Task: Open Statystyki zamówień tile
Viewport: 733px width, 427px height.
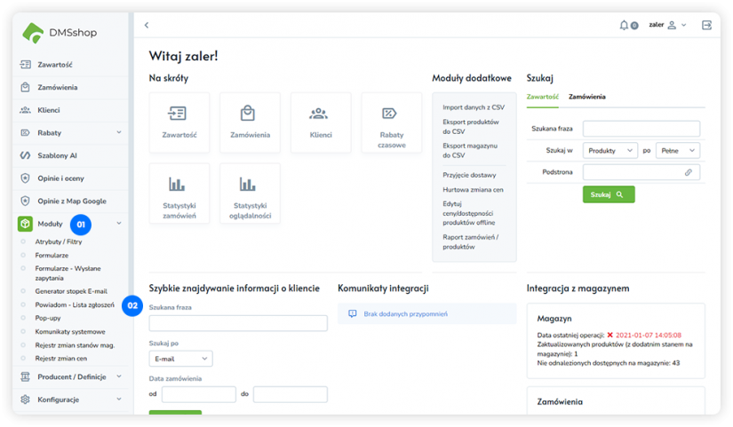Action: 179,193
